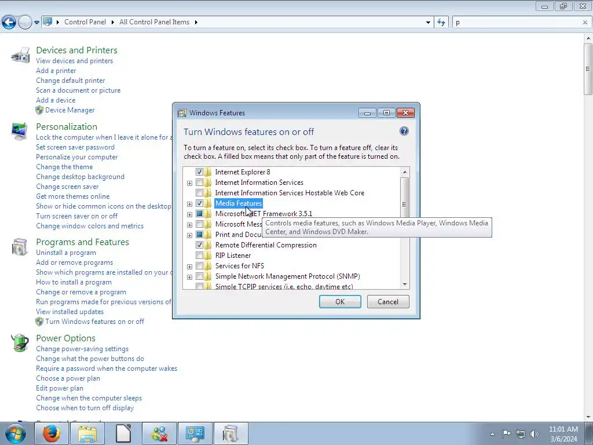Clear the search box with X
The height and width of the screenshot is (445, 593).
pyautogui.click(x=585, y=23)
